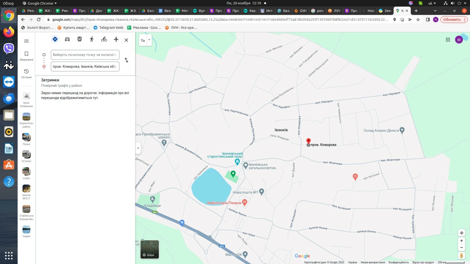Screen dimensions: 470x264
Task: Expand the input language dropdown on map
Action: [x=149, y=40]
